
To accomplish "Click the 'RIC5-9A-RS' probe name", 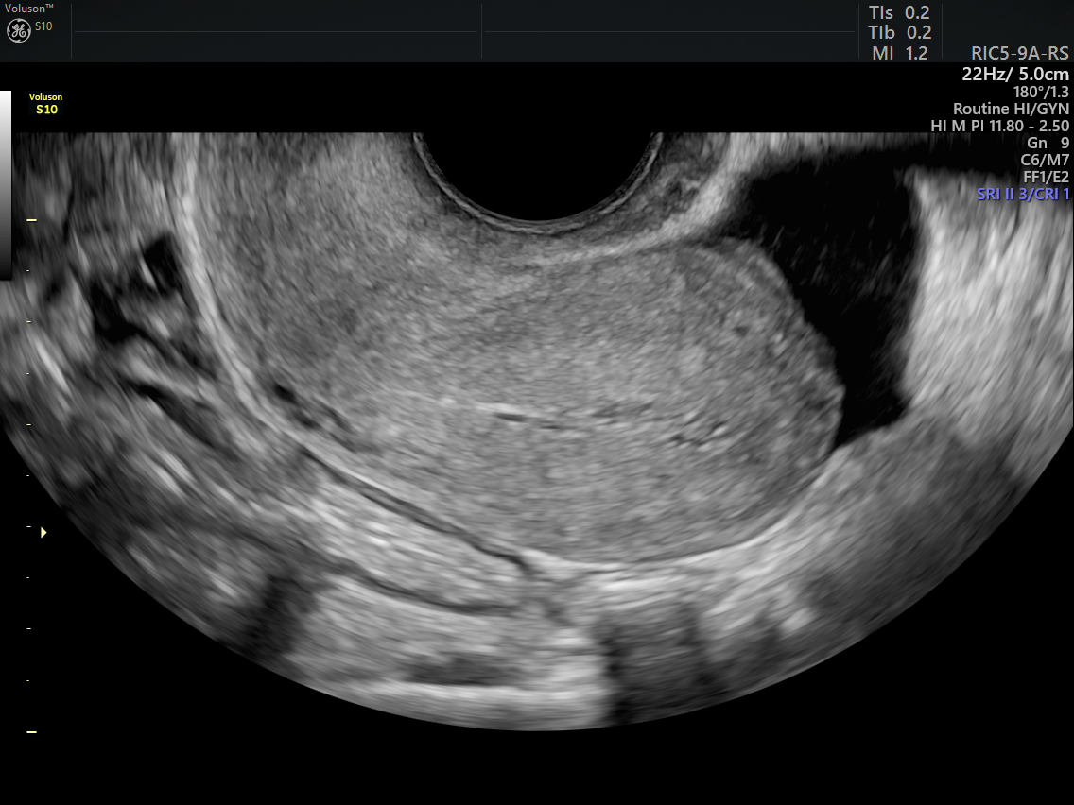I will (1020, 54).
